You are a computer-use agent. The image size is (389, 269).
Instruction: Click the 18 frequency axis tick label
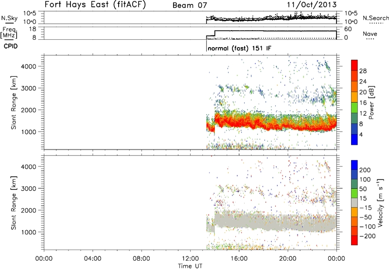click(x=33, y=29)
